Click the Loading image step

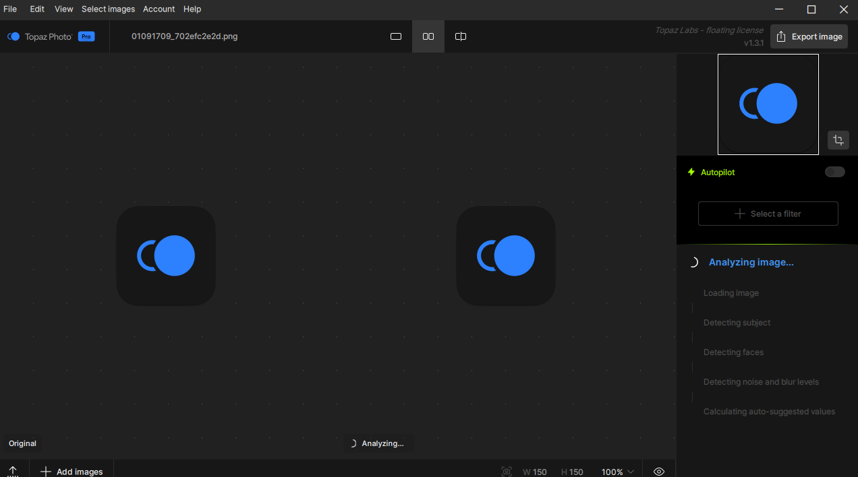(731, 293)
